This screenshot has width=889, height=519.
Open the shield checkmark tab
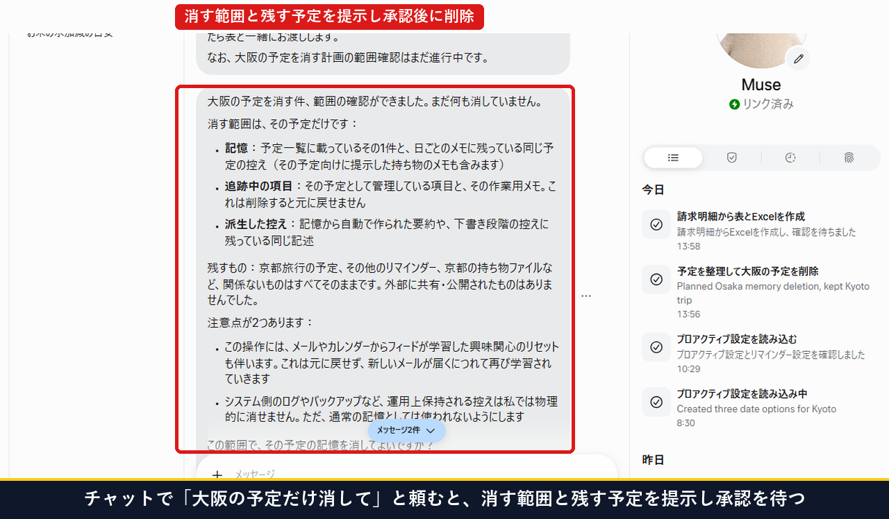[731, 158]
